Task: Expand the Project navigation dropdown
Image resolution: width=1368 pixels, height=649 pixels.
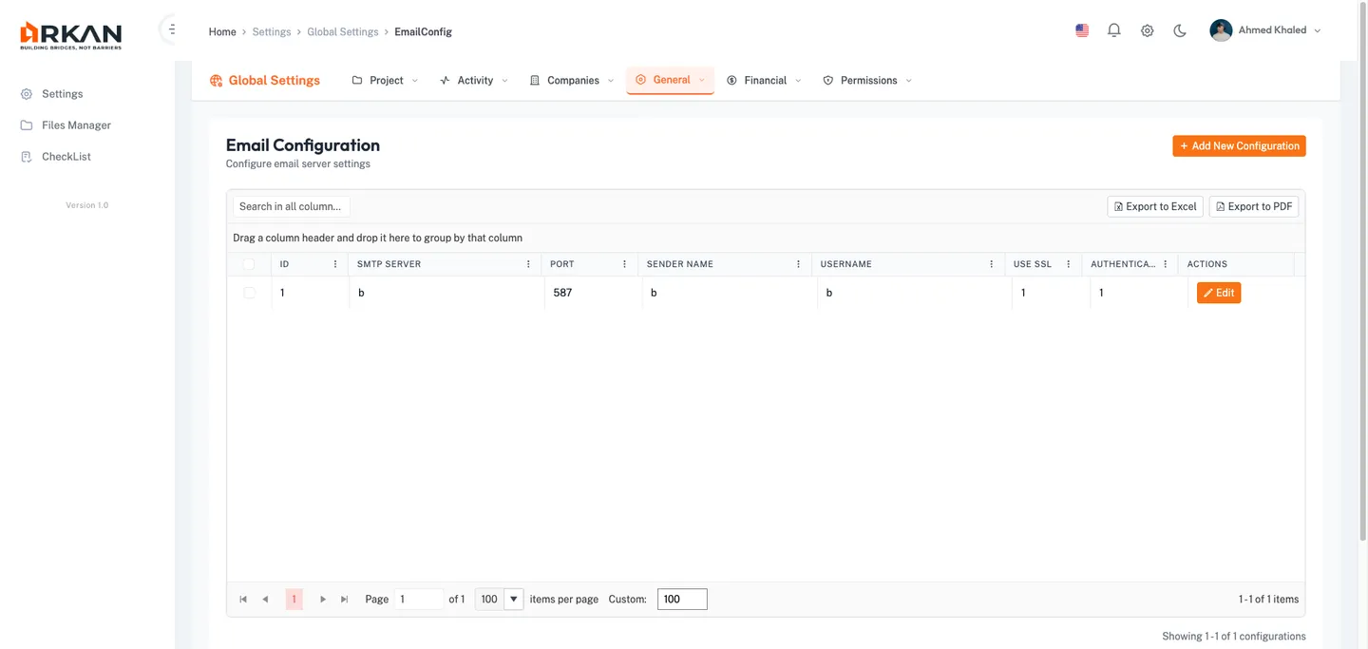Action: (x=385, y=80)
